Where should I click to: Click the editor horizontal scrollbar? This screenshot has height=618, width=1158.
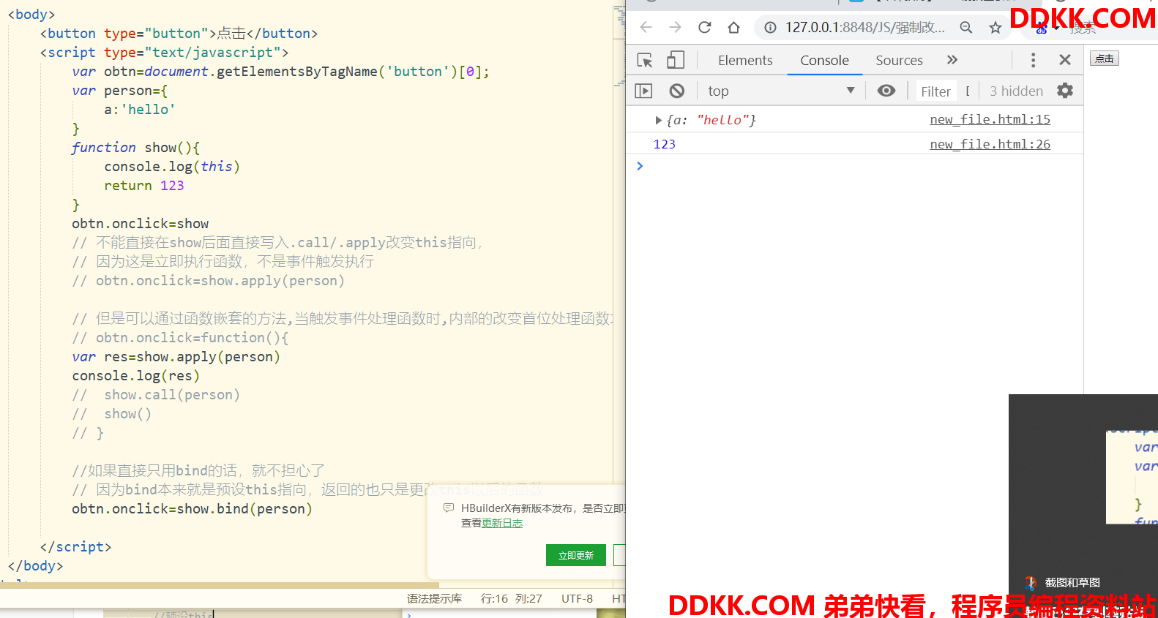(x=220, y=585)
